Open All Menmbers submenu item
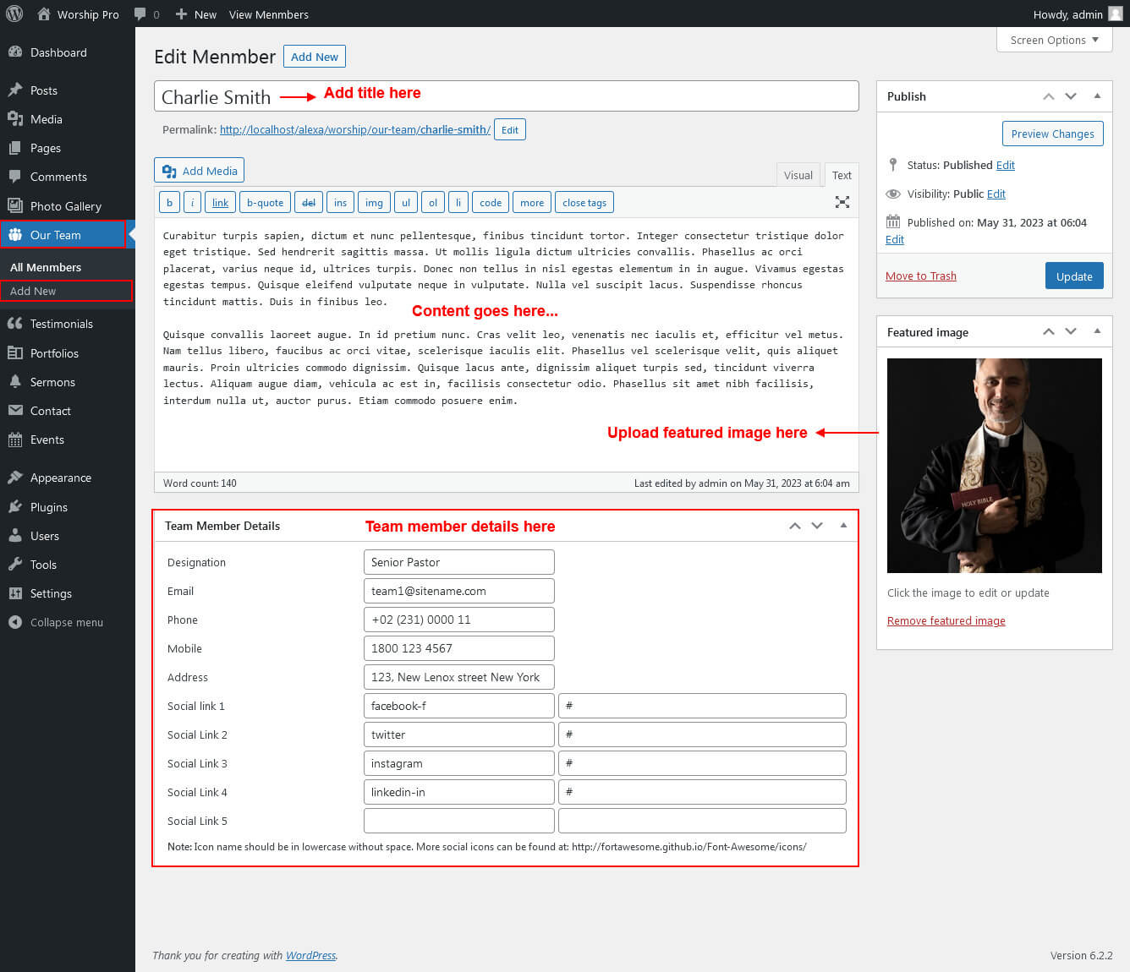 pyautogui.click(x=46, y=267)
